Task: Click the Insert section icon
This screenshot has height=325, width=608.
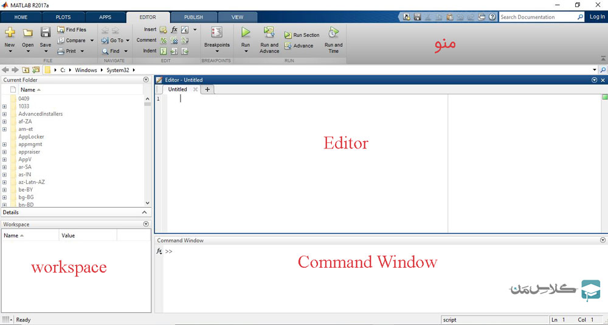Action: tap(163, 29)
